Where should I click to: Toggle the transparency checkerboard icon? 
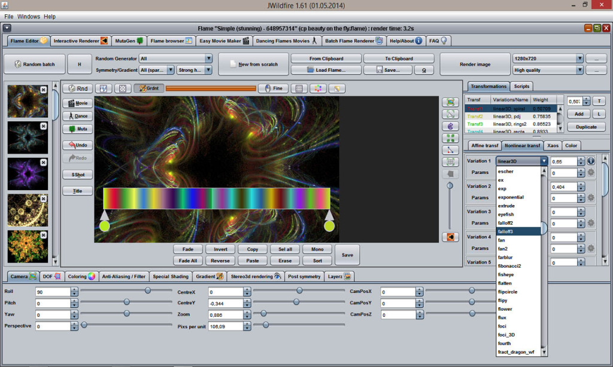122,88
